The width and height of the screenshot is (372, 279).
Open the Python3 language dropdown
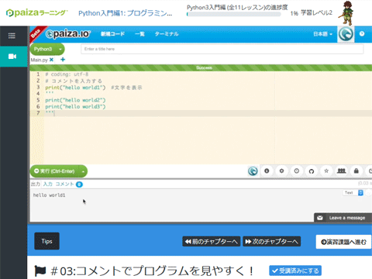pyautogui.click(x=47, y=49)
